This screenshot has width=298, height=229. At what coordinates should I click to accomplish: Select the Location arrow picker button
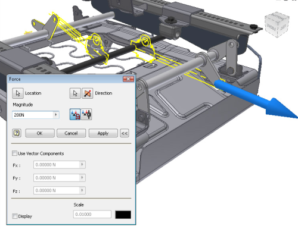(18, 93)
